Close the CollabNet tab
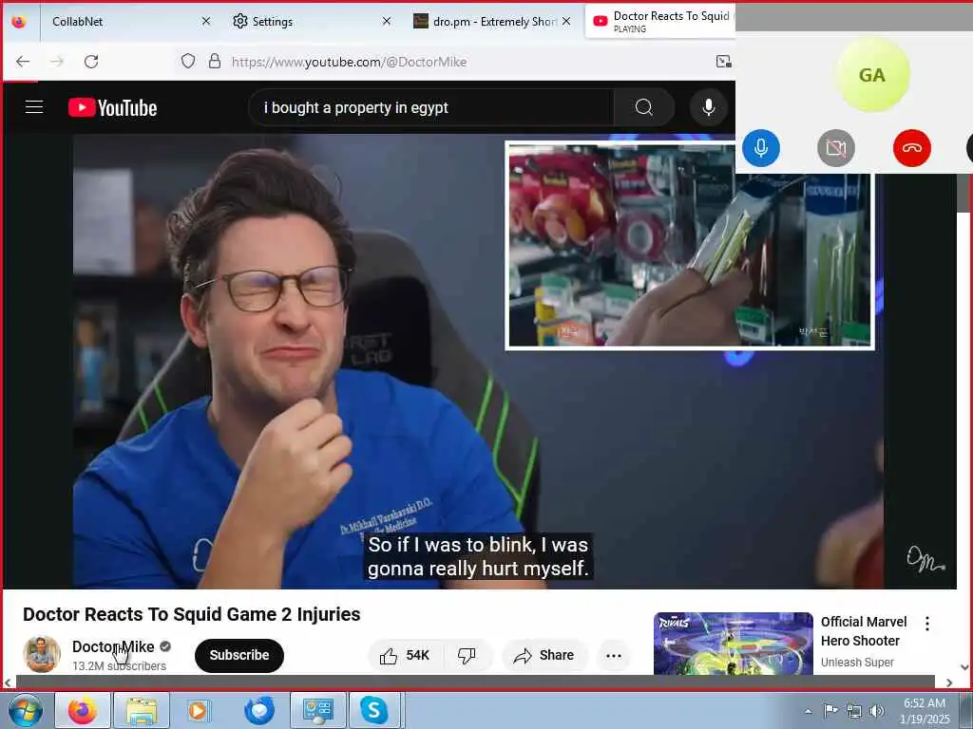Screen dimensions: 973x729 pos(206,22)
